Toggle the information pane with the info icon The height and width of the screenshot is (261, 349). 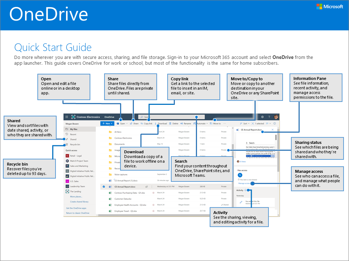(x=274, y=123)
